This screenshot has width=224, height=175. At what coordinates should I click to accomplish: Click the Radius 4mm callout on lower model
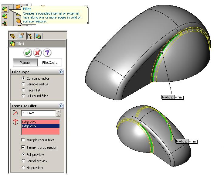[186, 141]
